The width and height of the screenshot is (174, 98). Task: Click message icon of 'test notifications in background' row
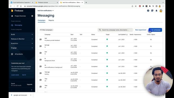point(41,66)
